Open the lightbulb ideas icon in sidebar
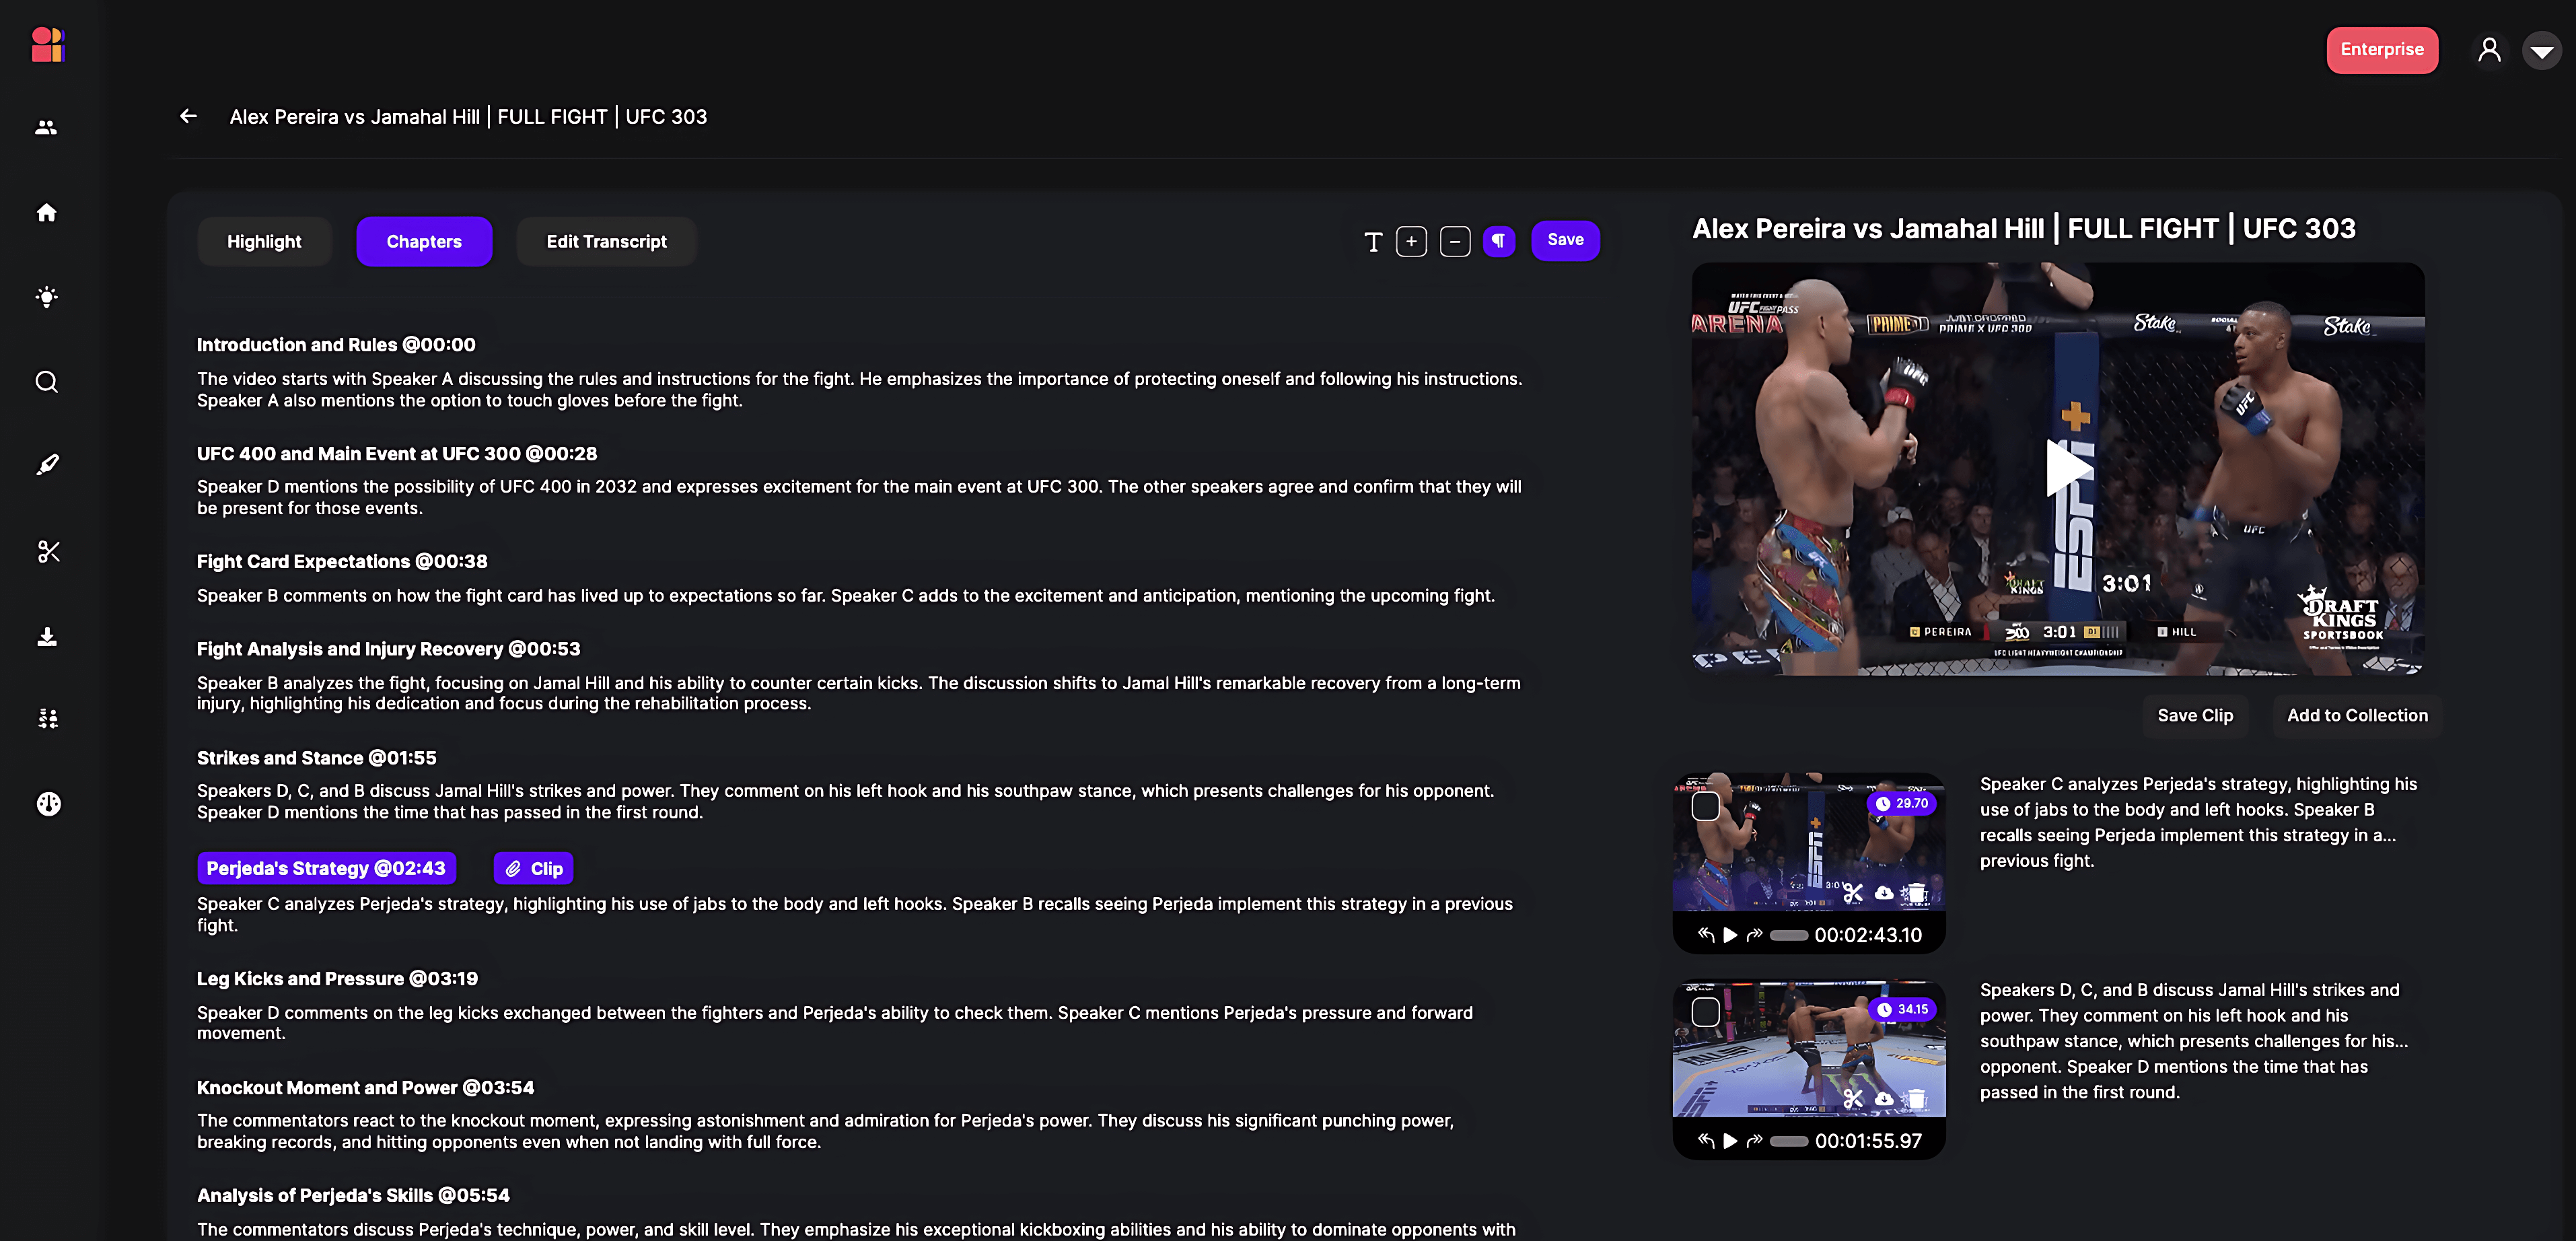 (x=46, y=297)
